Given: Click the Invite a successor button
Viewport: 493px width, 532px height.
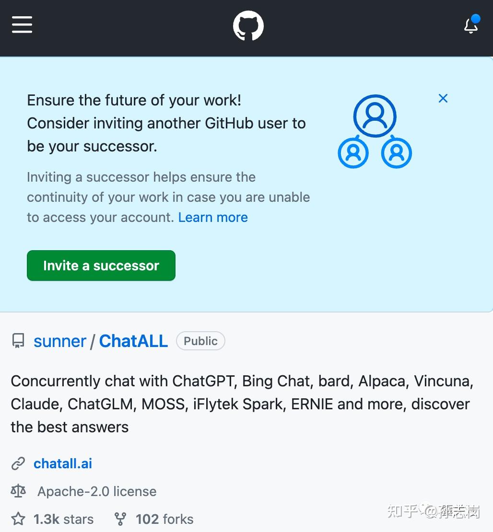Looking at the screenshot, I should click(101, 266).
